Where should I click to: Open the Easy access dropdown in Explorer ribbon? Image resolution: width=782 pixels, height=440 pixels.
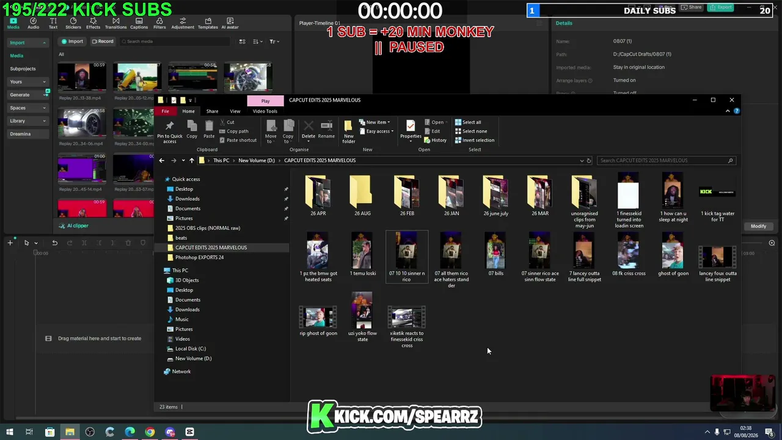coord(376,131)
